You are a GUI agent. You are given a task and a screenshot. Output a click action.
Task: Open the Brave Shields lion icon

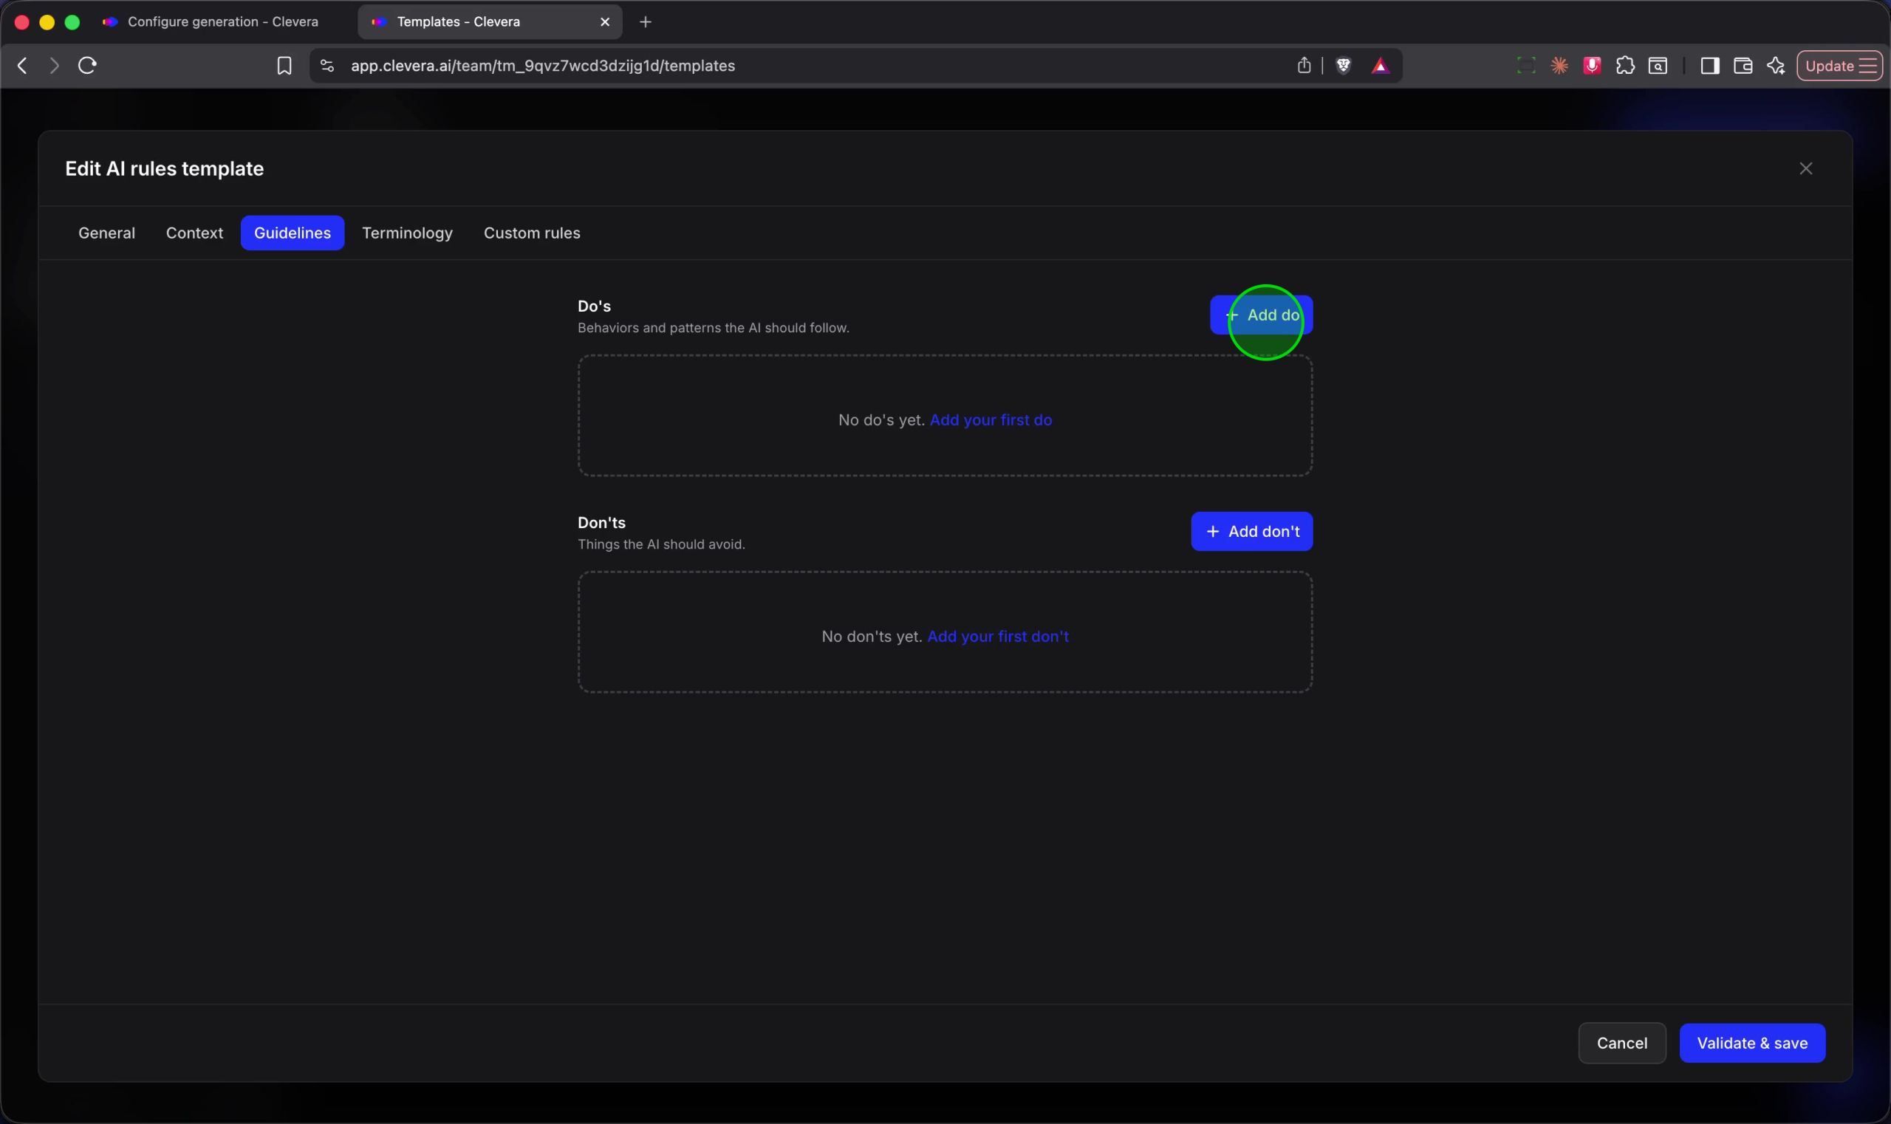[1343, 66]
